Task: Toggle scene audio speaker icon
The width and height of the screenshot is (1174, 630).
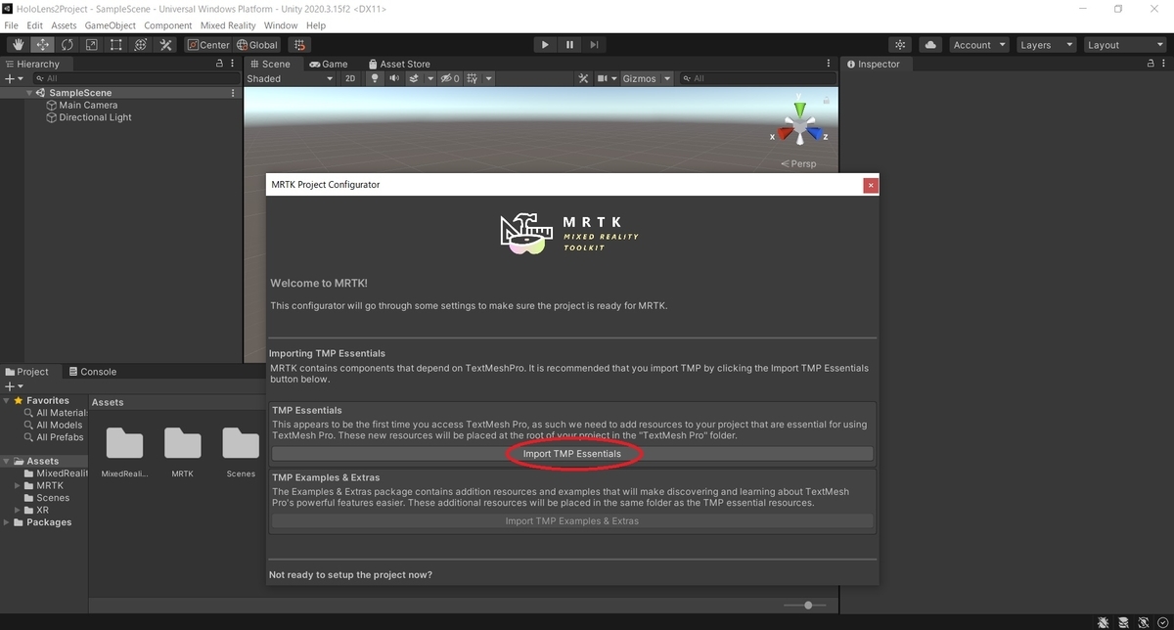Action: click(394, 78)
